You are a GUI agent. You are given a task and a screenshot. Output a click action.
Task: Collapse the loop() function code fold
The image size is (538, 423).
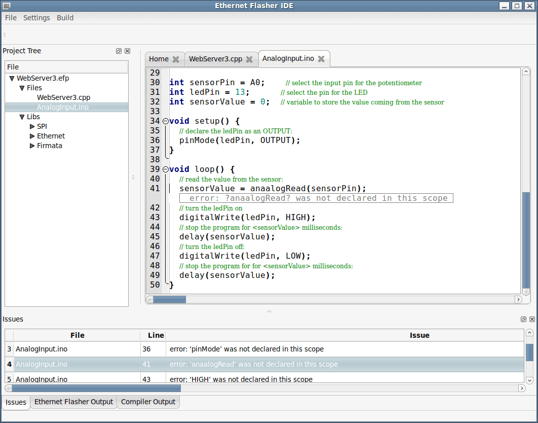click(166, 169)
